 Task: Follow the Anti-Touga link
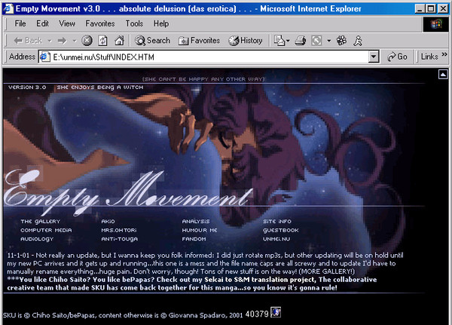tap(119, 239)
